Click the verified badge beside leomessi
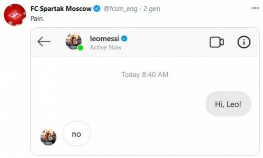The height and width of the screenshot is (158, 263). coord(124,38)
